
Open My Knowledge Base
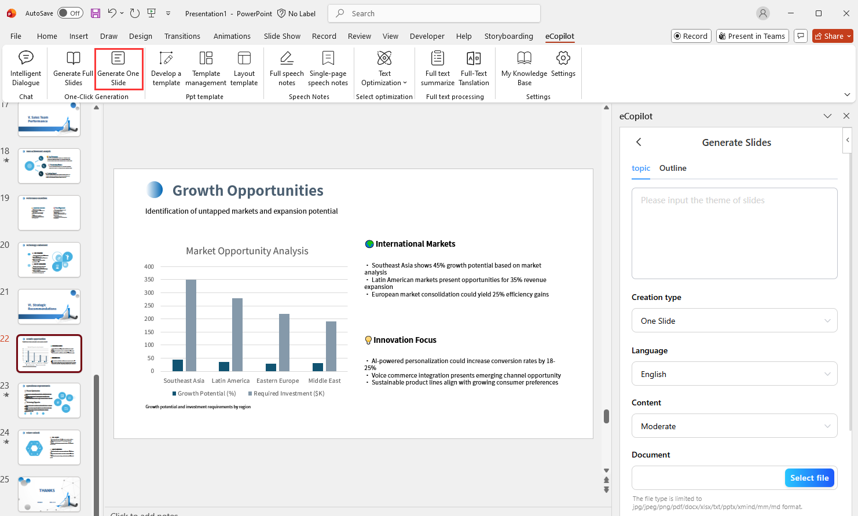click(x=524, y=68)
